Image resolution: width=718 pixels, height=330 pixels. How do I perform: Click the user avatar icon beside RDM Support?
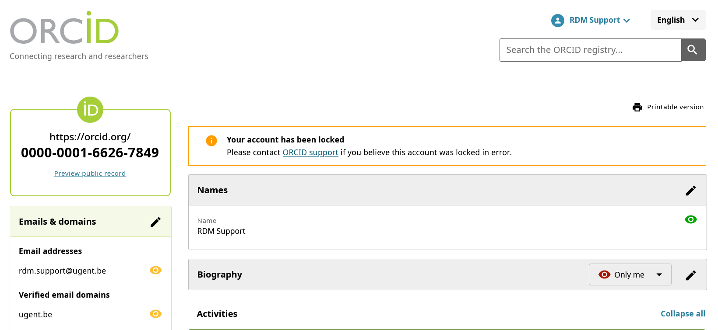557,20
